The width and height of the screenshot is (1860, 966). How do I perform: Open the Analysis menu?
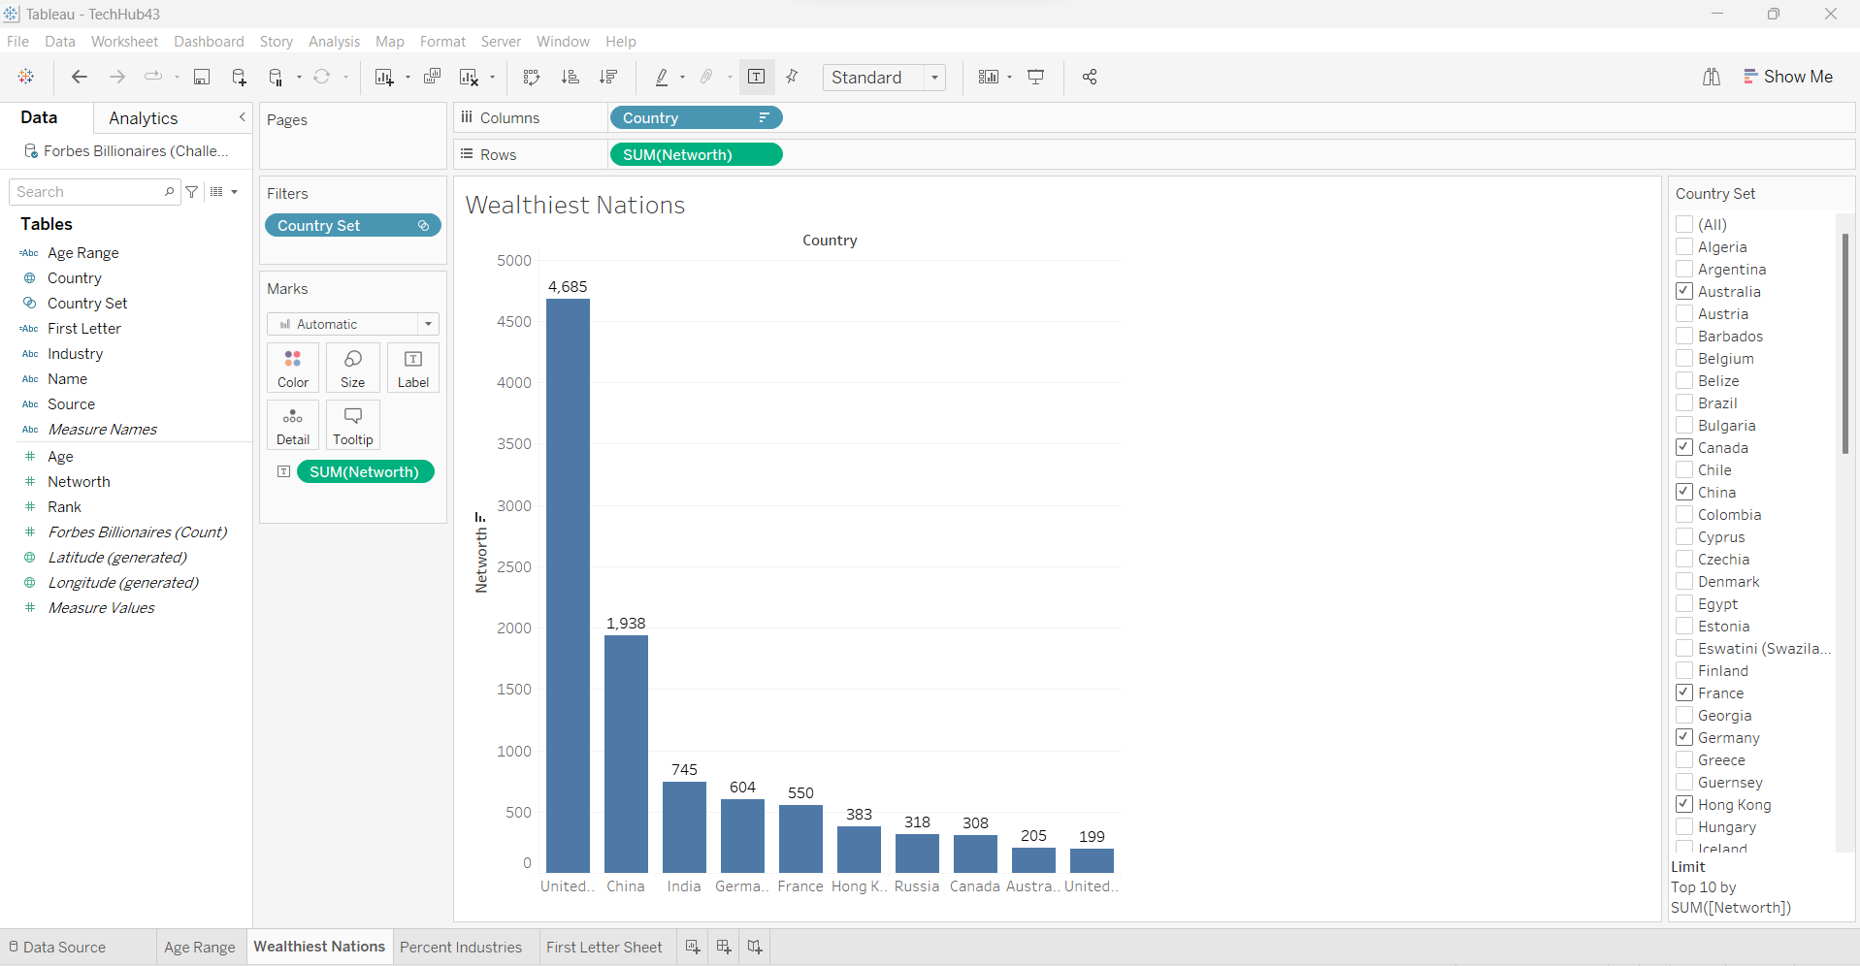point(334,42)
